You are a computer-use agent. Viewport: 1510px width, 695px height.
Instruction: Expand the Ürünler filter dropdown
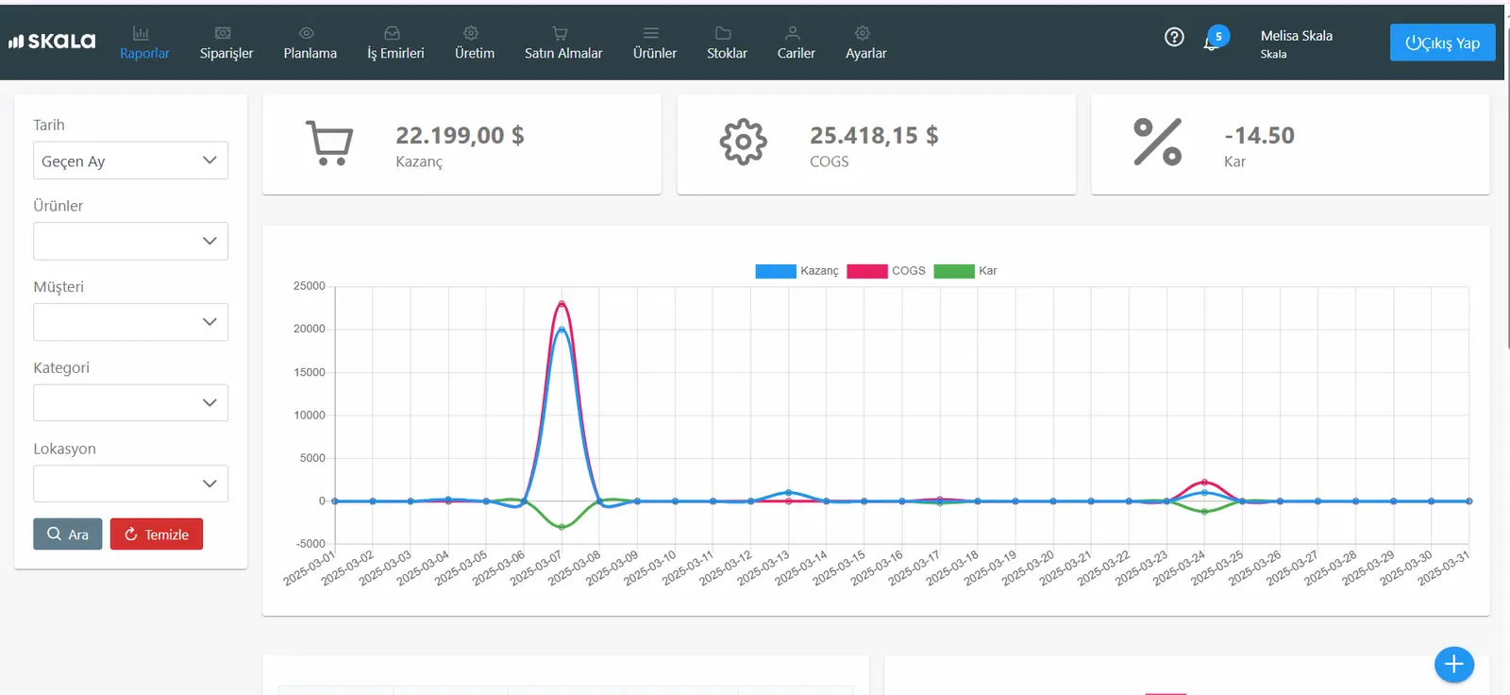click(130, 241)
